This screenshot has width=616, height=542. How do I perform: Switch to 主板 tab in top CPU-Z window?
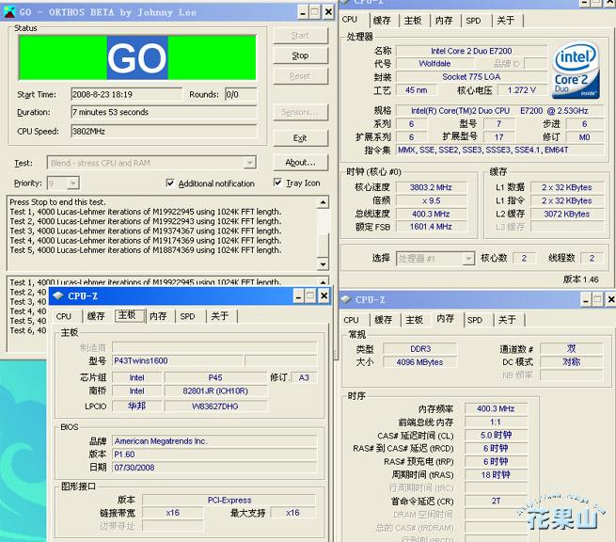(x=413, y=20)
